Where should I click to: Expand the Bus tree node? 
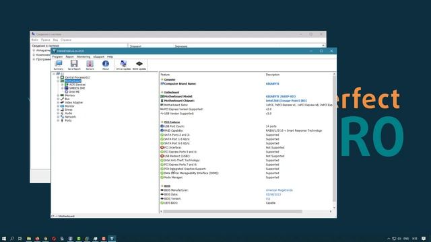point(58,99)
